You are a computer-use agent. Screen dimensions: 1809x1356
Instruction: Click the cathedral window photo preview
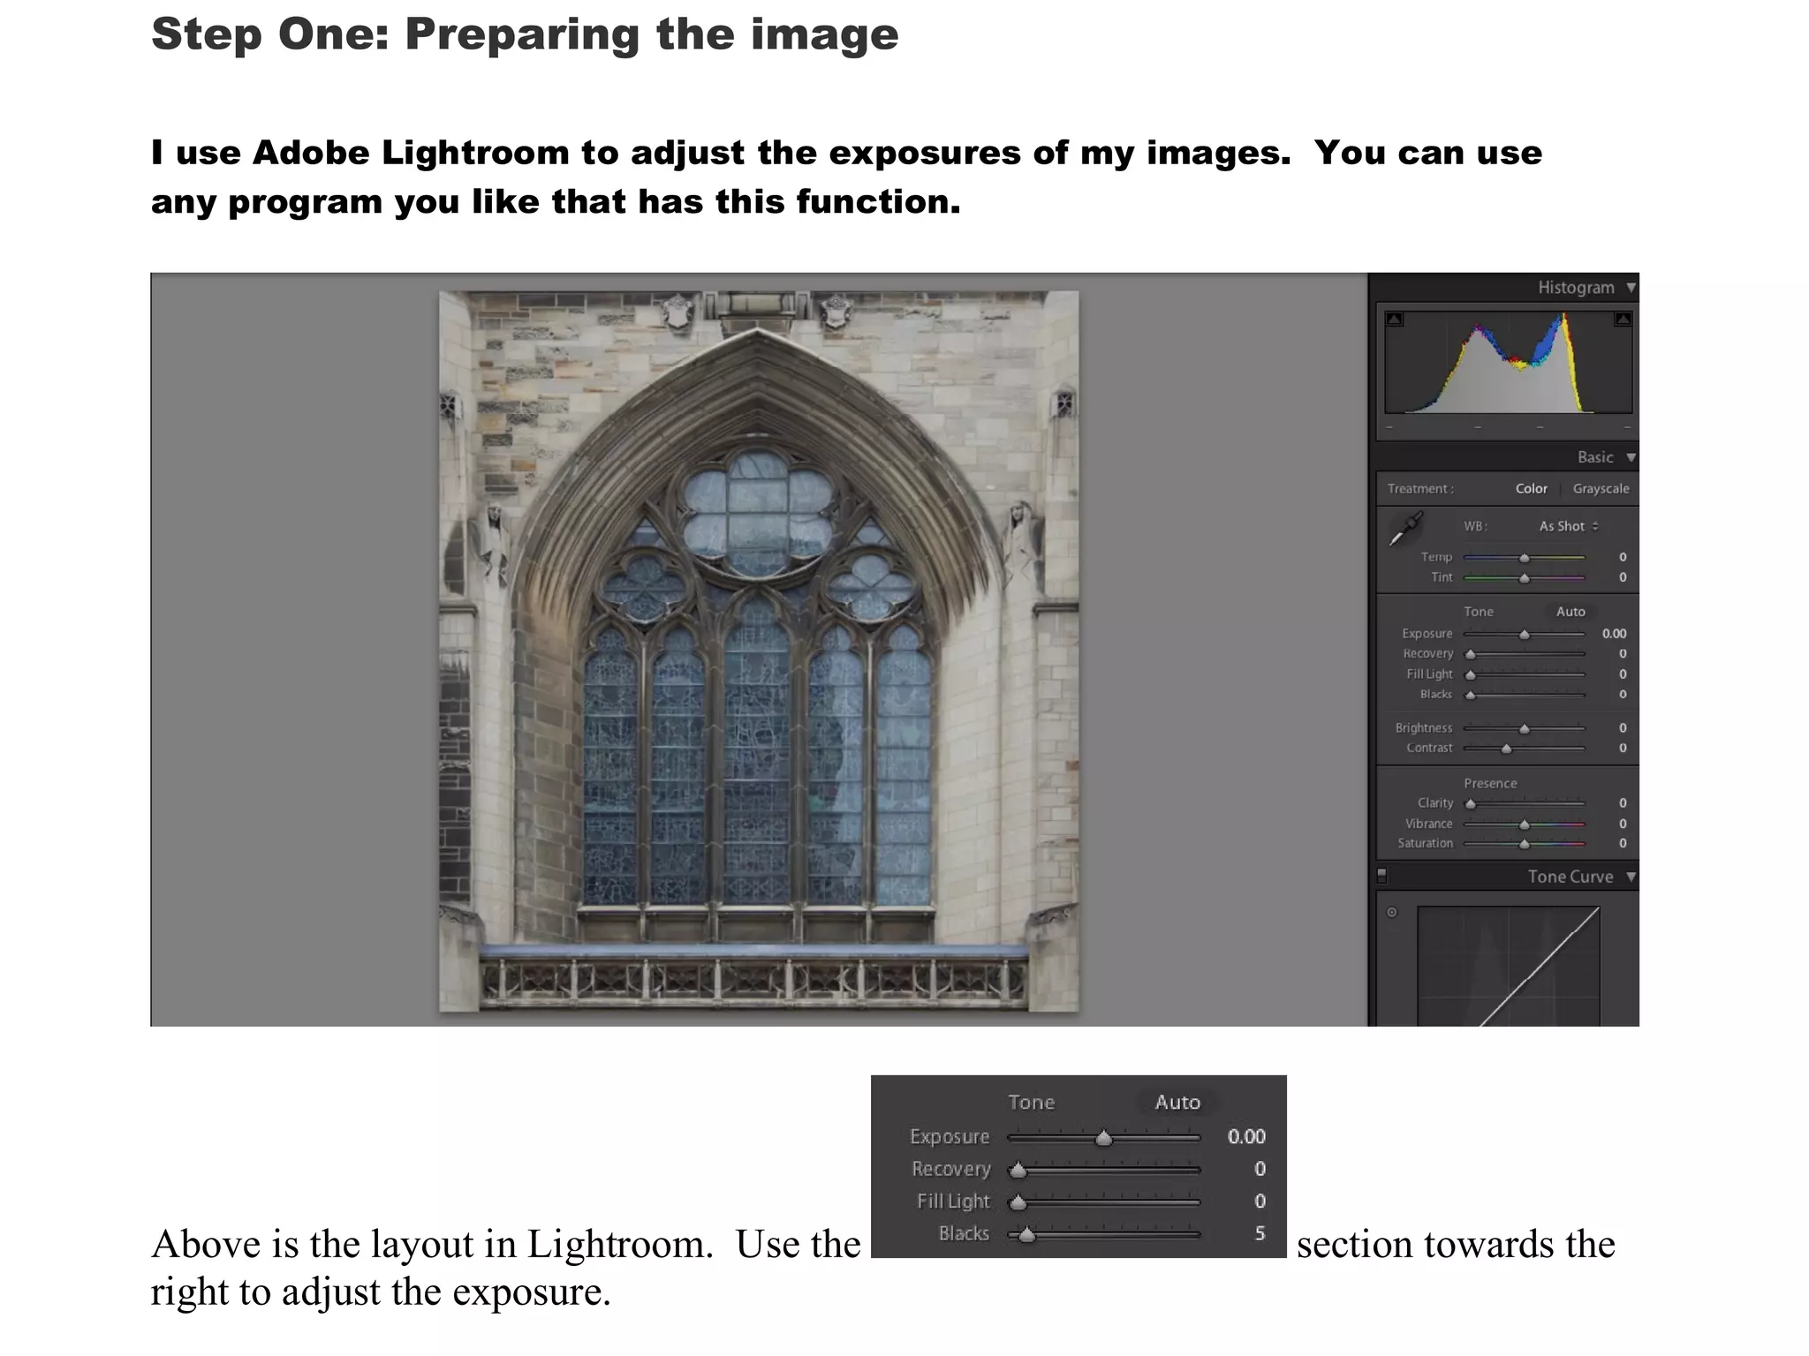tap(759, 651)
